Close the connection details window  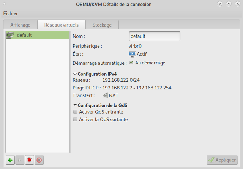(x=238, y=3)
